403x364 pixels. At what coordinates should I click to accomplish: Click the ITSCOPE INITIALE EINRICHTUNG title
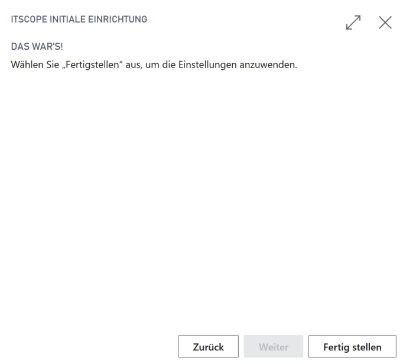pos(79,20)
